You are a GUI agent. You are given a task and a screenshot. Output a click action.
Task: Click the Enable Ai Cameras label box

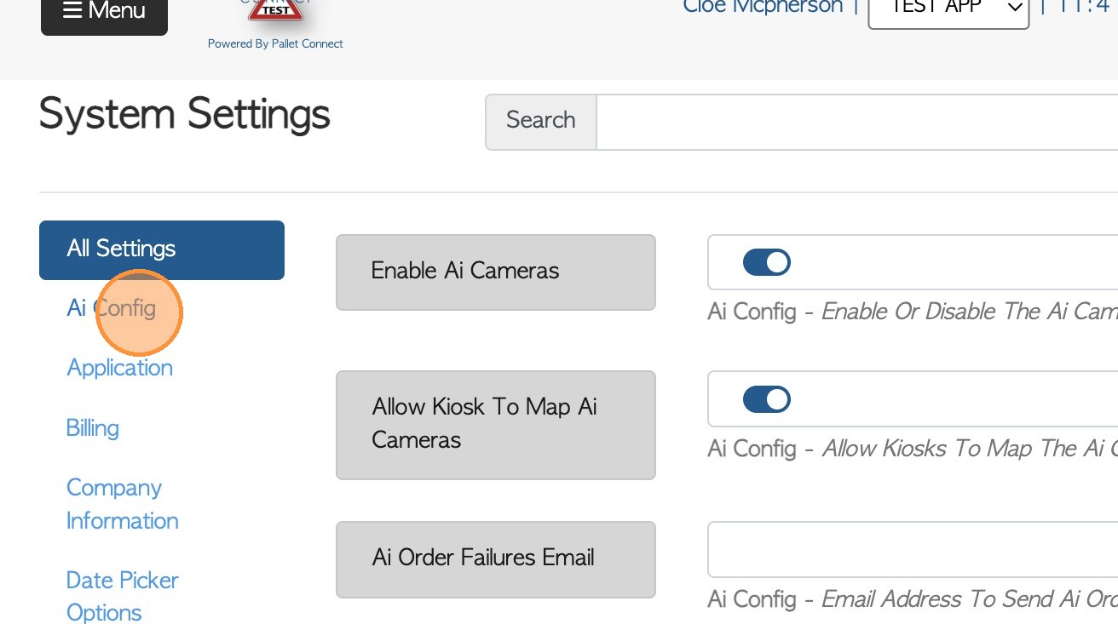click(x=495, y=272)
